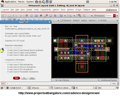Click the No button in Run dialog
Screen dimensions: 120x96
coord(24,78)
